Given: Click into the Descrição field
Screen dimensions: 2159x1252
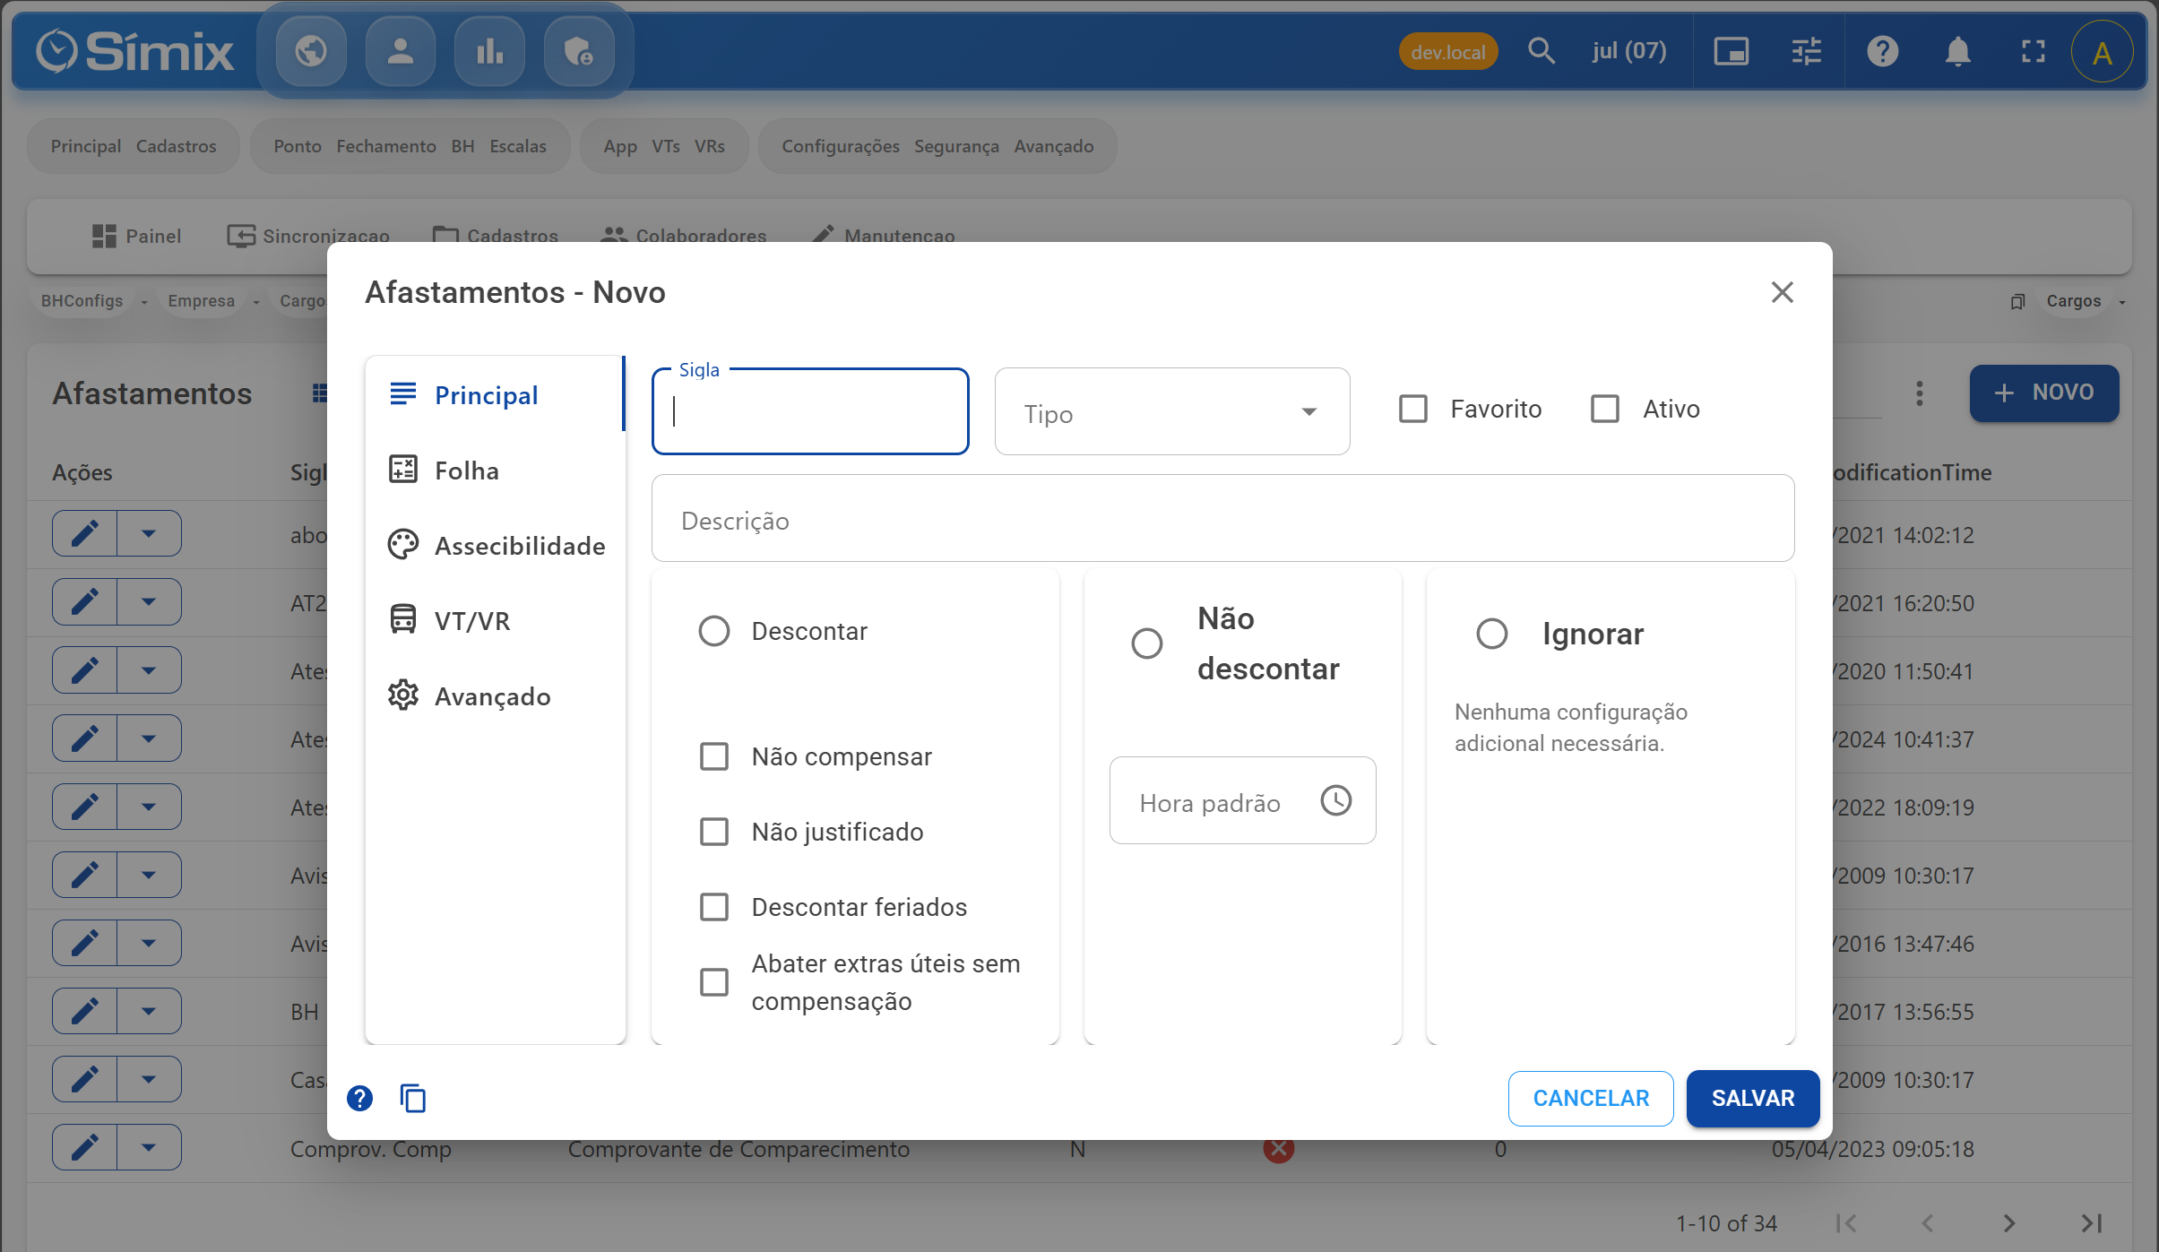Looking at the screenshot, I should pos(1222,520).
